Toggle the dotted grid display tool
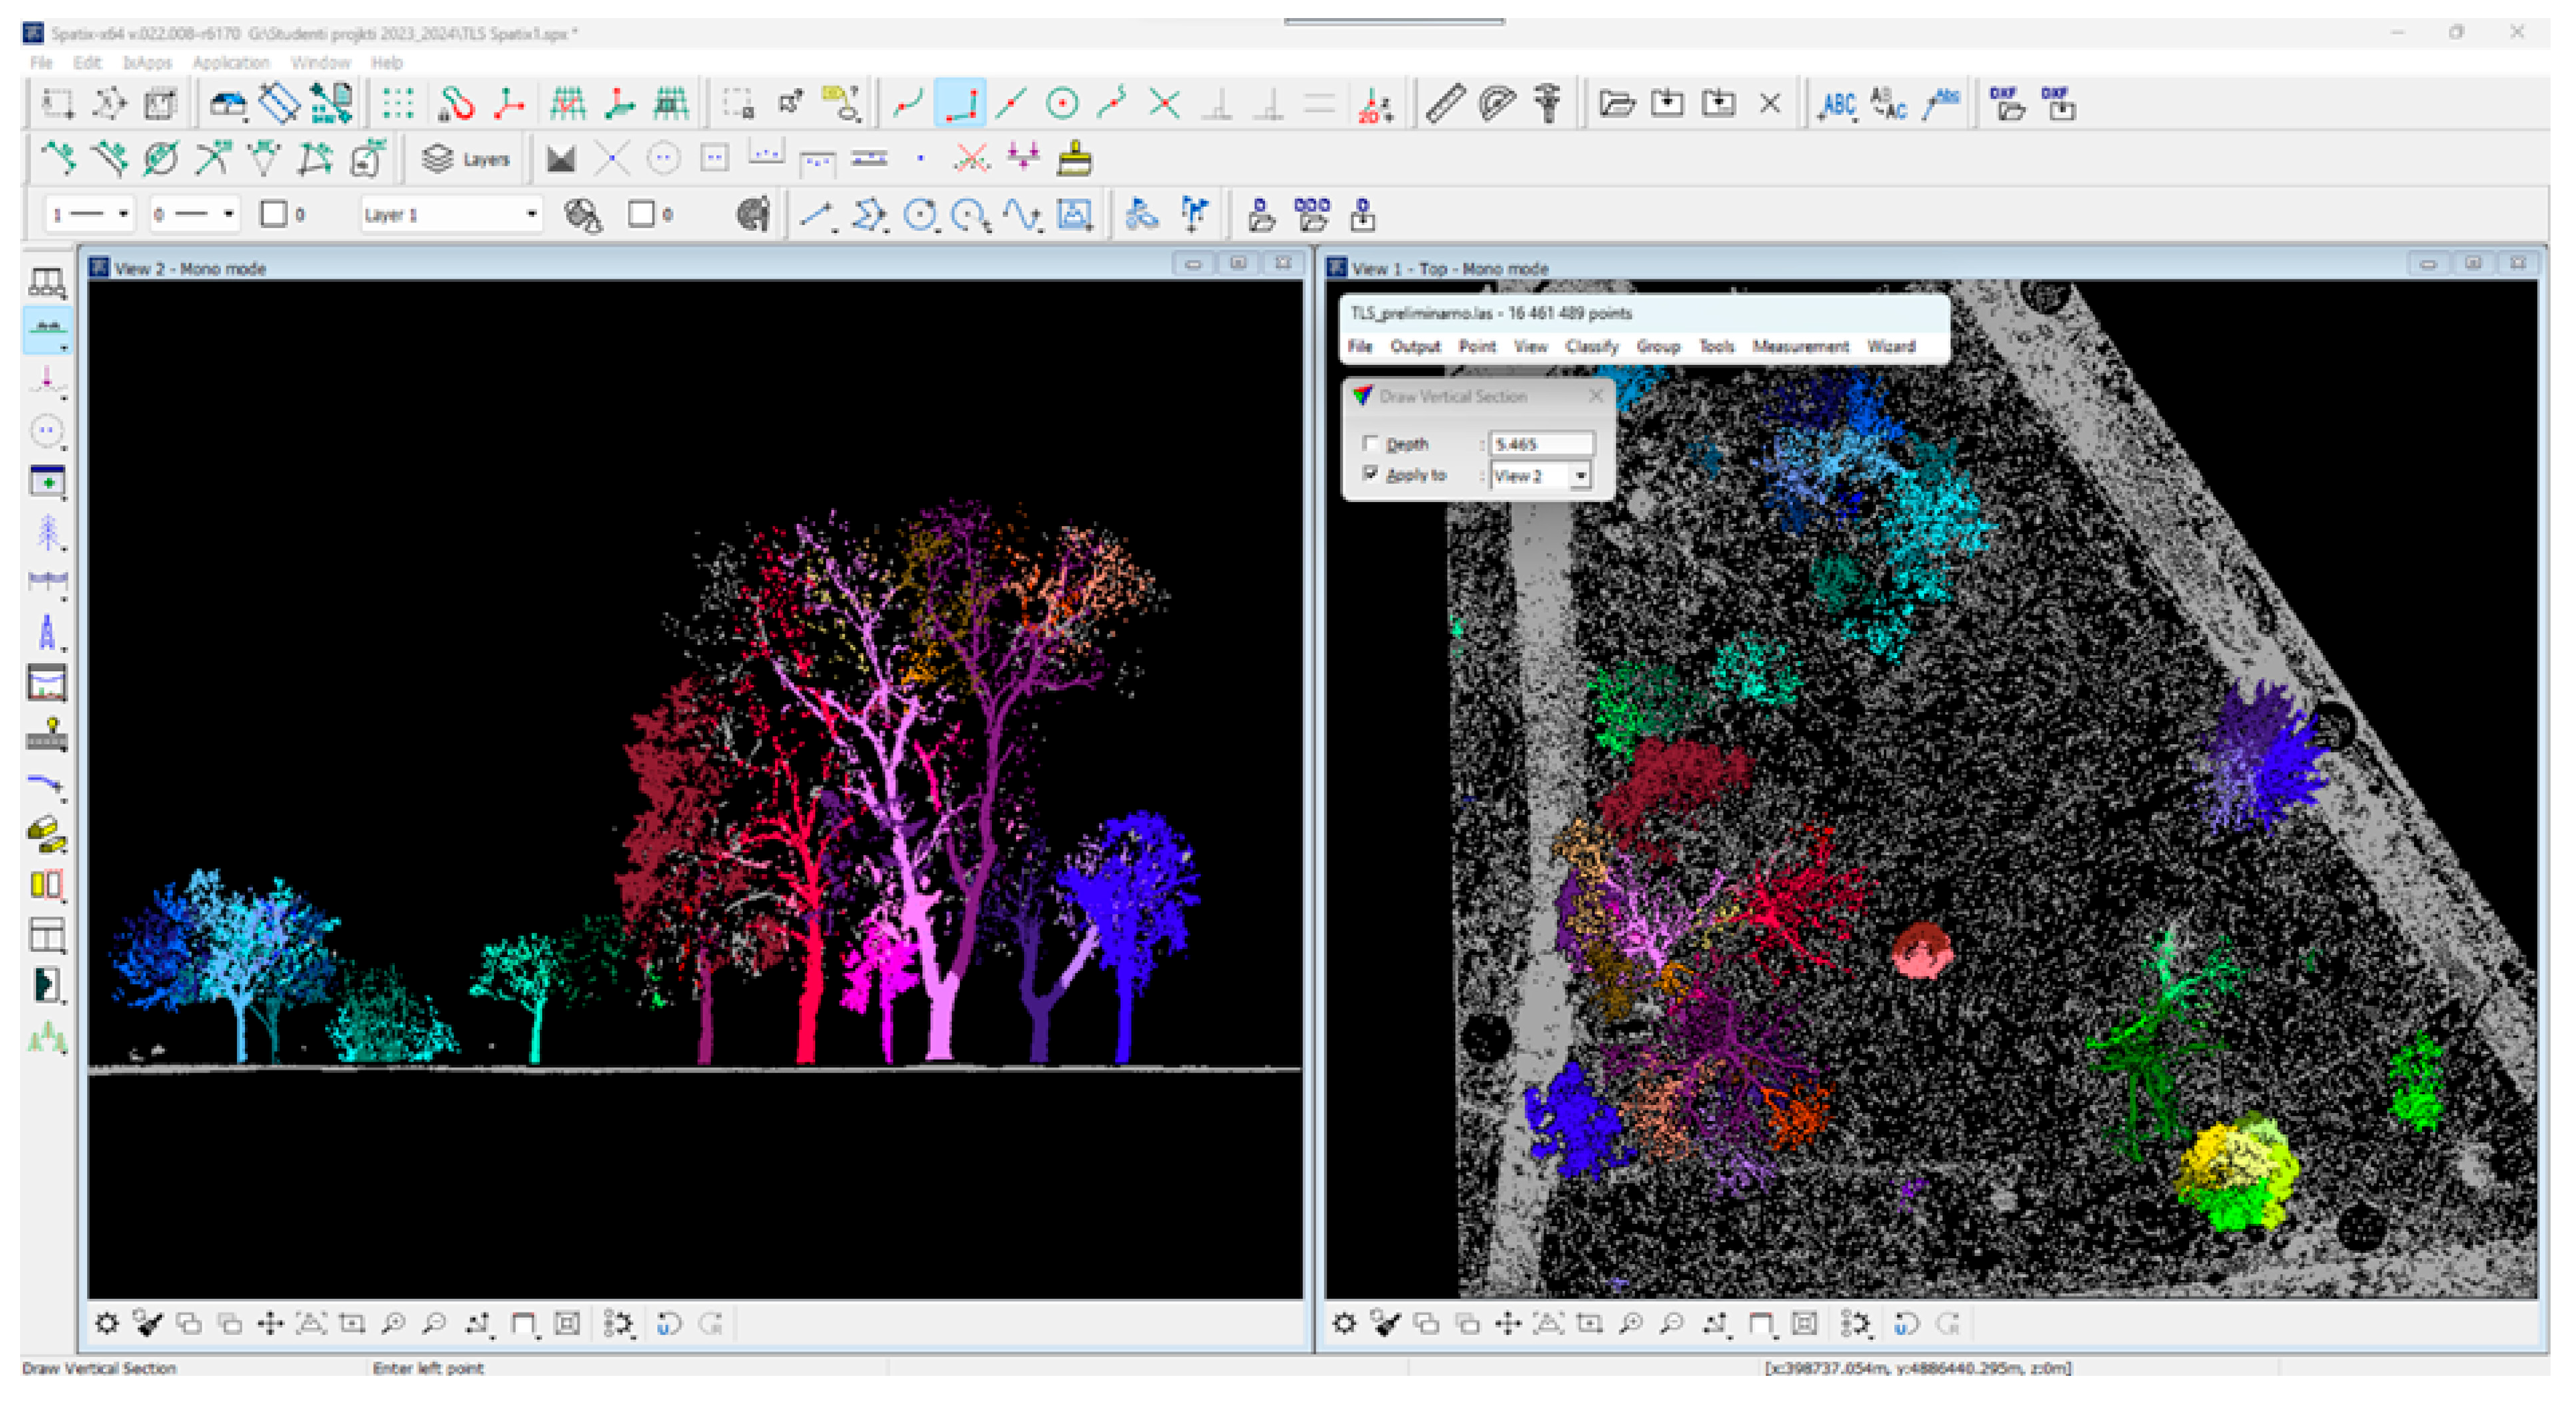Viewport: 2576px width, 1408px height. coord(398,102)
